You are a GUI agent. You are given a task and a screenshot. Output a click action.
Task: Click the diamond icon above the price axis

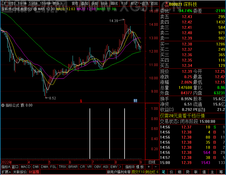click(137, 9)
